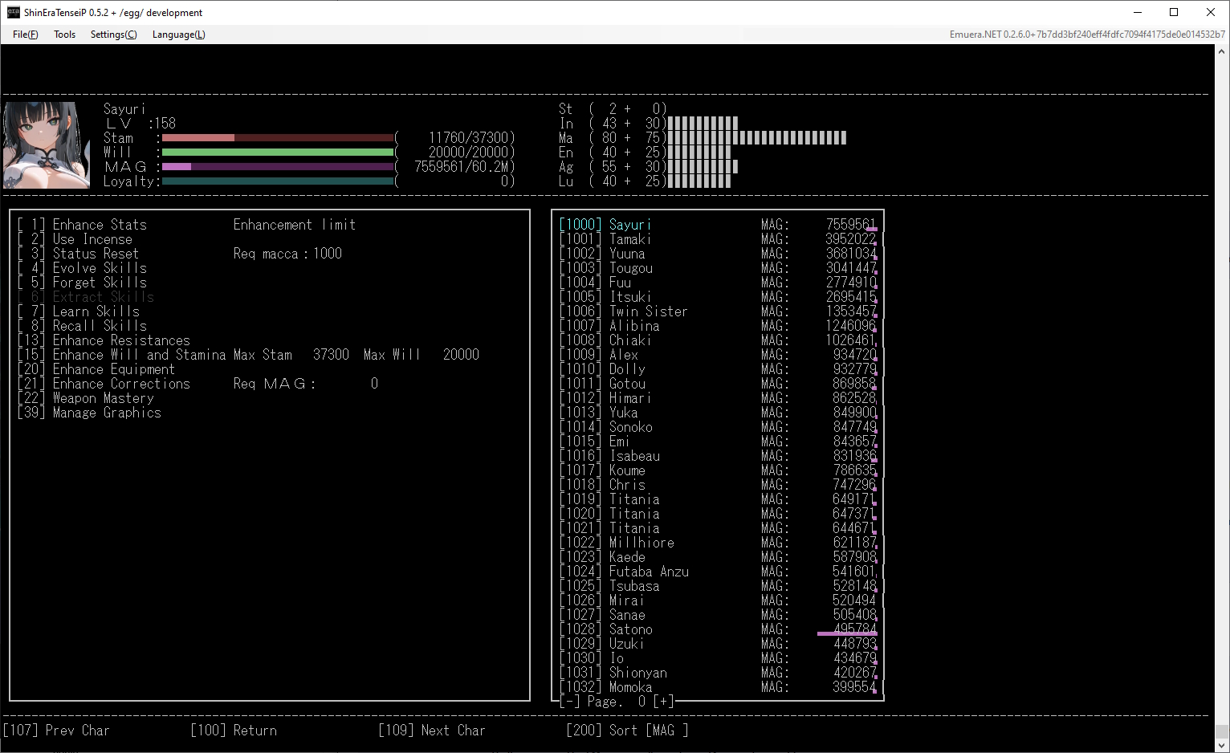The height and width of the screenshot is (753, 1230).
Task: Select option [2] Use Incense
Action: (x=75, y=239)
